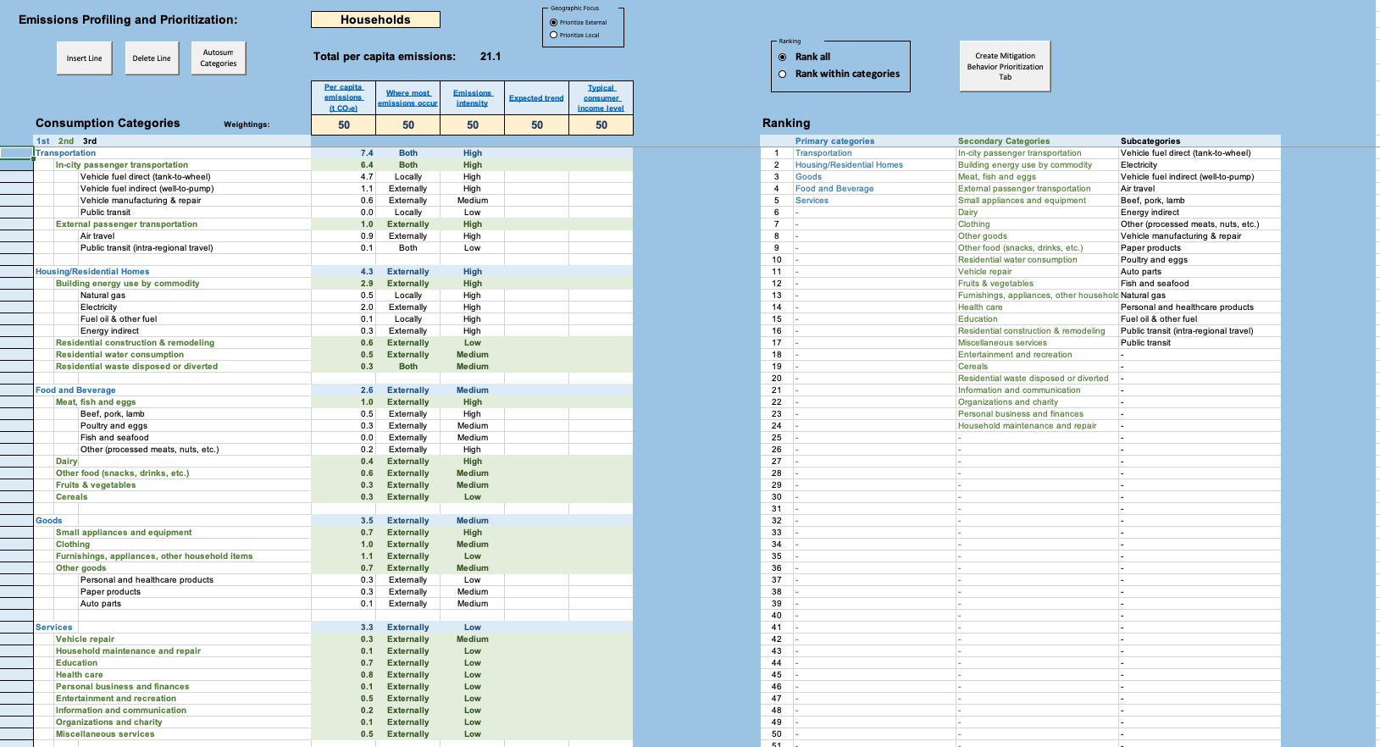Select Residential water consumption row
The height and width of the screenshot is (747, 1380).
(x=333, y=355)
